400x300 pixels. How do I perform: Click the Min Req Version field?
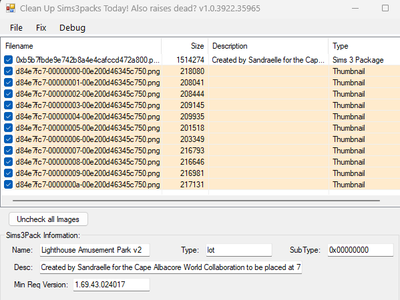tap(112, 285)
